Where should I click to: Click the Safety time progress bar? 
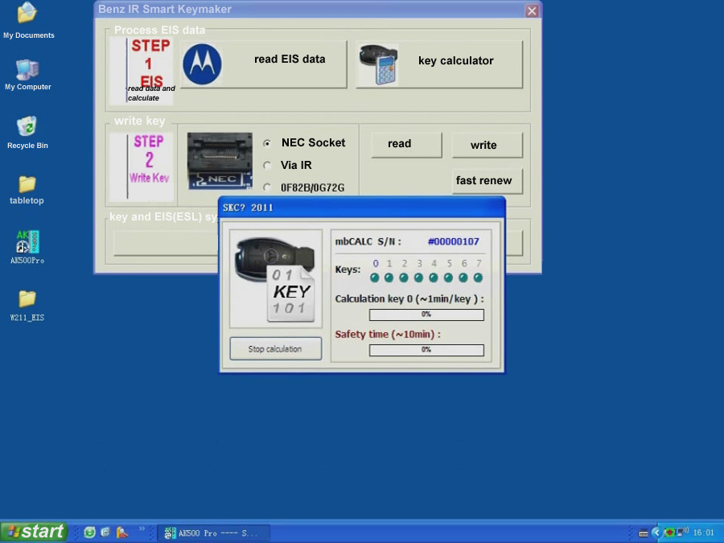click(426, 350)
